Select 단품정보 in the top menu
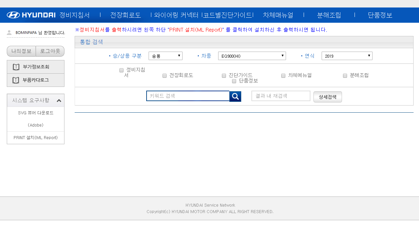This screenshot has width=419, height=226. (380, 15)
